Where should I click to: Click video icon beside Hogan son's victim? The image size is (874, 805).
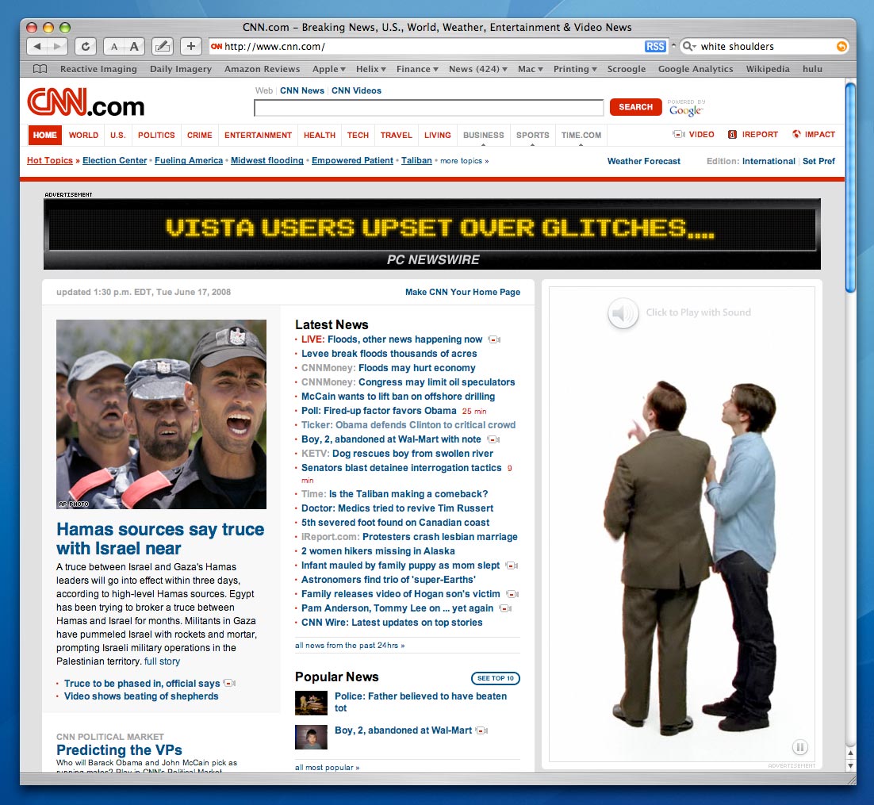click(512, 594)
